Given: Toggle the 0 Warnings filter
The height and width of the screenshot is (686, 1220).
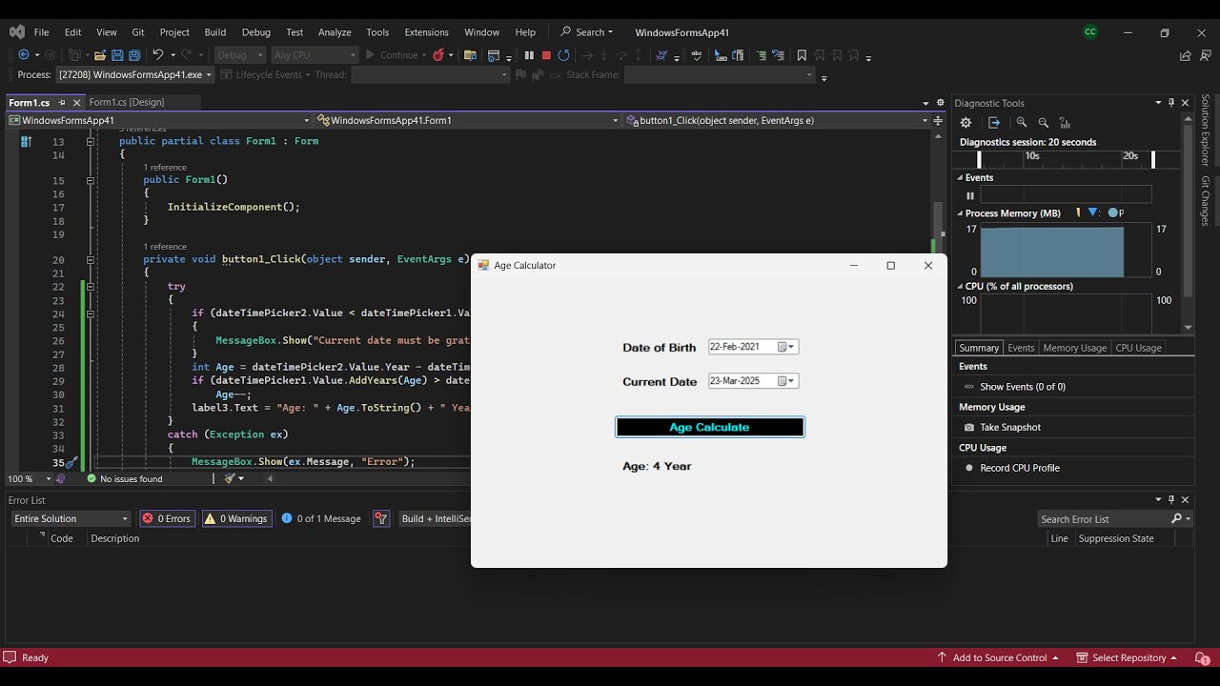Looking at the screenshot, I should tap(235, 518).
